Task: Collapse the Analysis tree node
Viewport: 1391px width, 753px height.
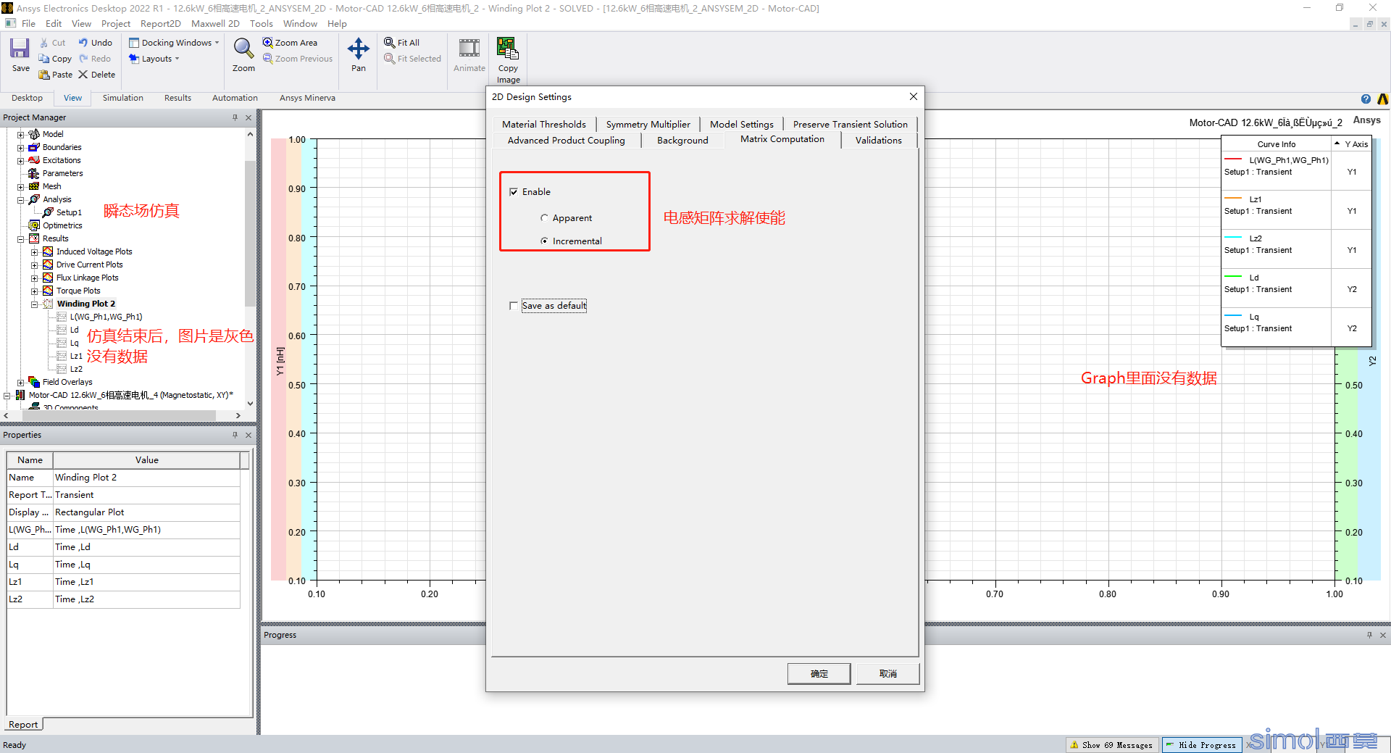Action: (x=21, y=199)
